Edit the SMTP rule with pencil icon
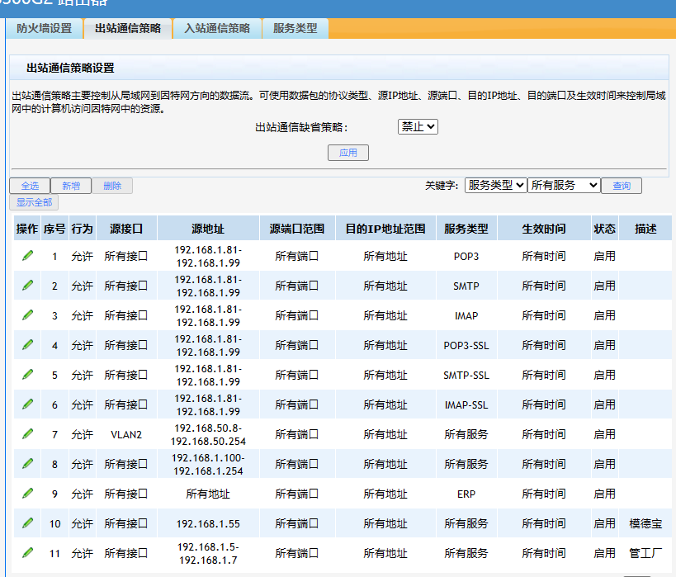 pyautogui.click(x=27, y=286)
